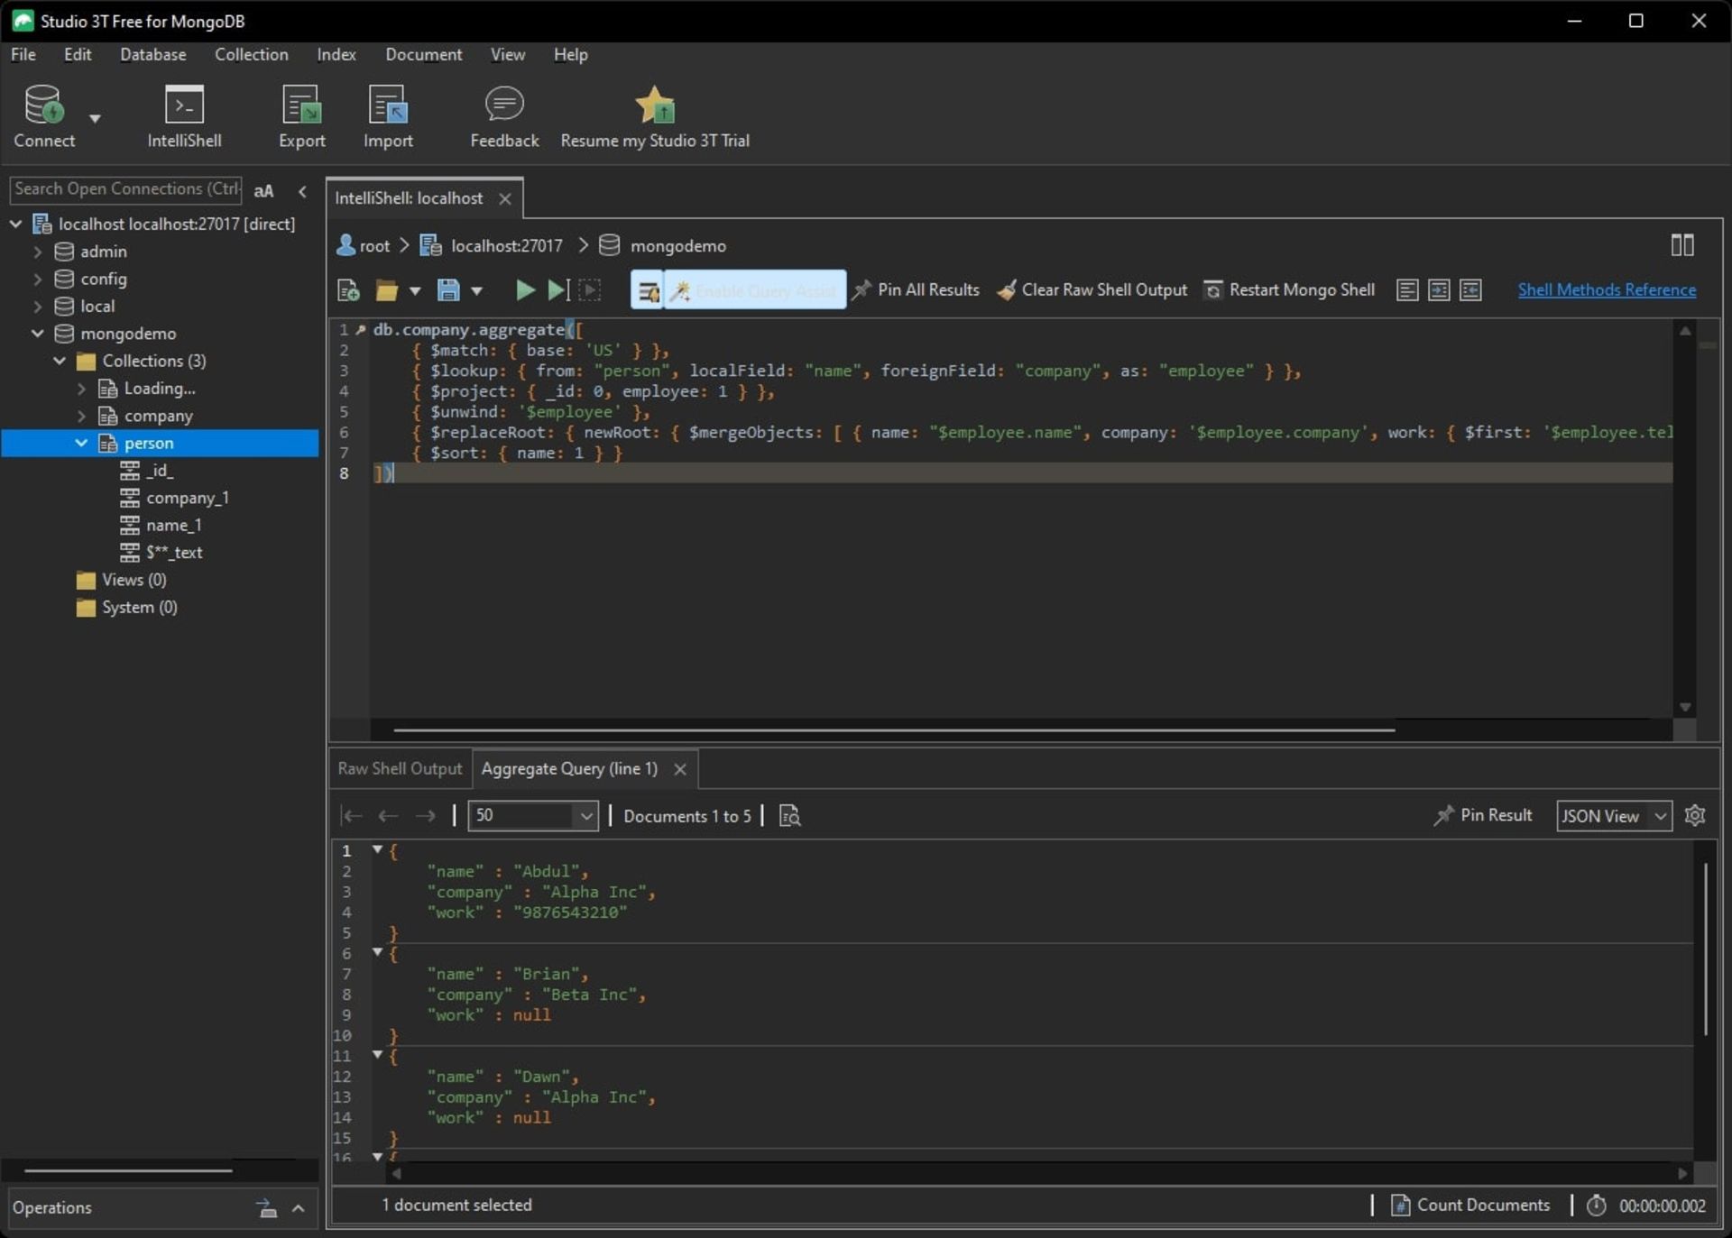Click the document count search icon
This screenshot has height=1238, width=1732.
tap(792, 816)
